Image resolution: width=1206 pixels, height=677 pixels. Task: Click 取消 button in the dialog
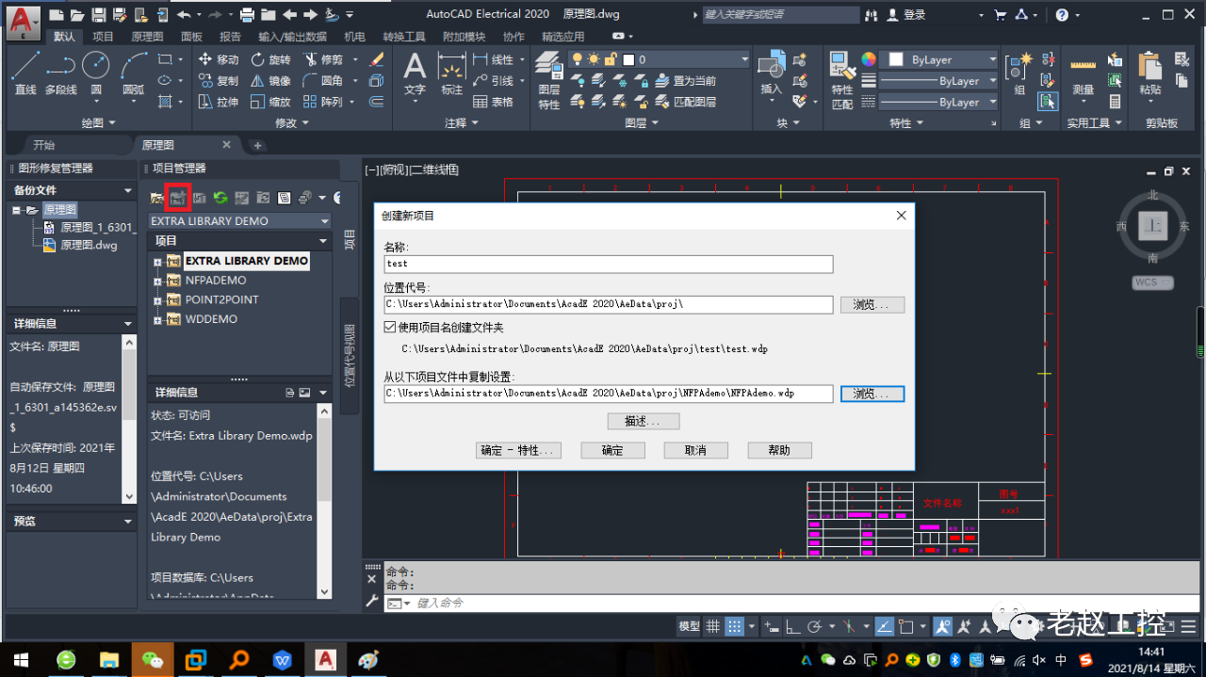[695, 450]
